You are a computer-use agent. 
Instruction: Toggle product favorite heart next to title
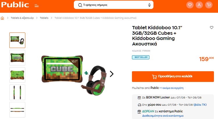(212, 28)
